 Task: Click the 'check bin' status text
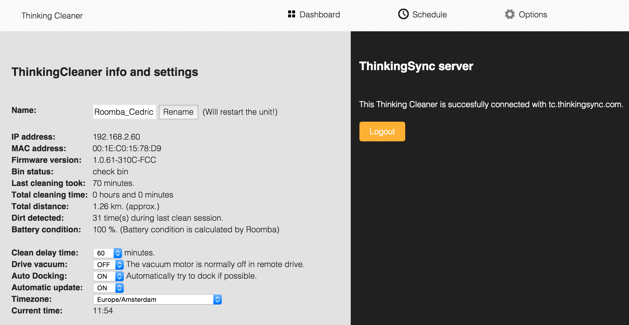(x=110, y=171)
